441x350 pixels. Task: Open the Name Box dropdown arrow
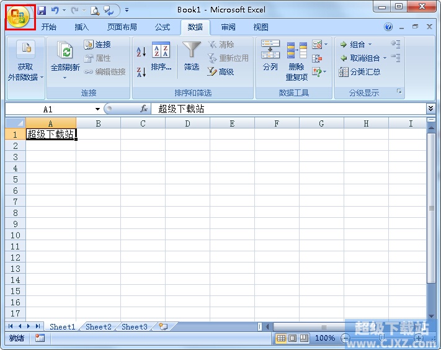pyautogui.click(x=97, y=109)
